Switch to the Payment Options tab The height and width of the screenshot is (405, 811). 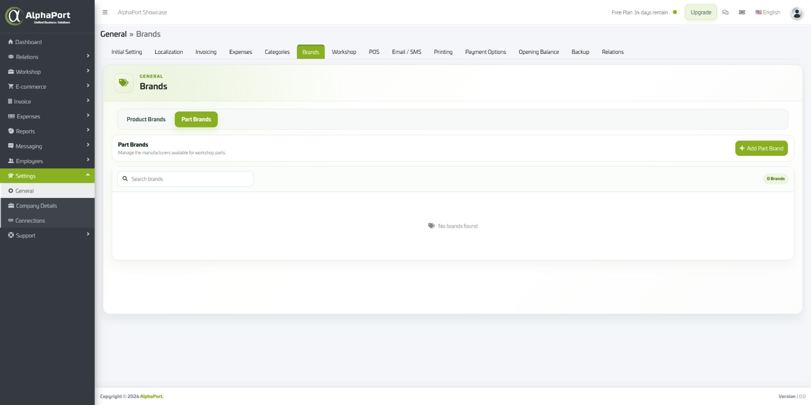(486, 52)
